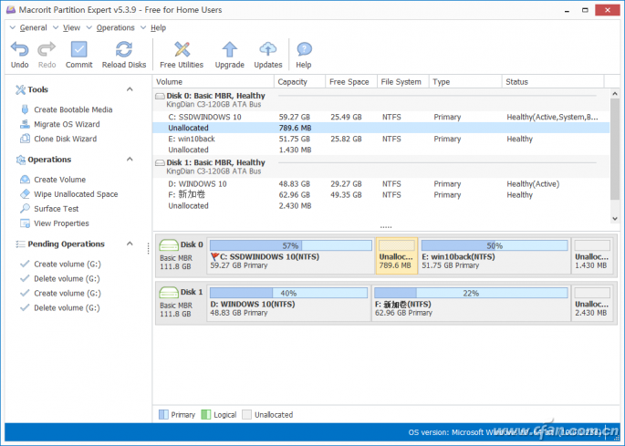Screen dimensions: 625x446
Task: Click the arrow before Help menu
Action: [143, 27]
